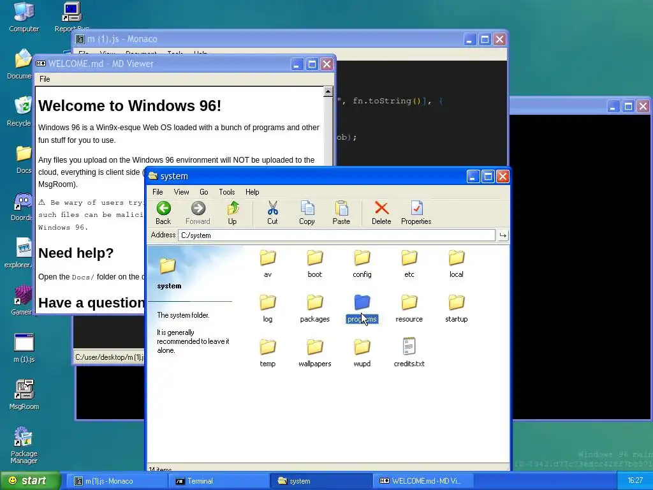
Task: Select the wupd folder
Action: (x=362, y=353)
